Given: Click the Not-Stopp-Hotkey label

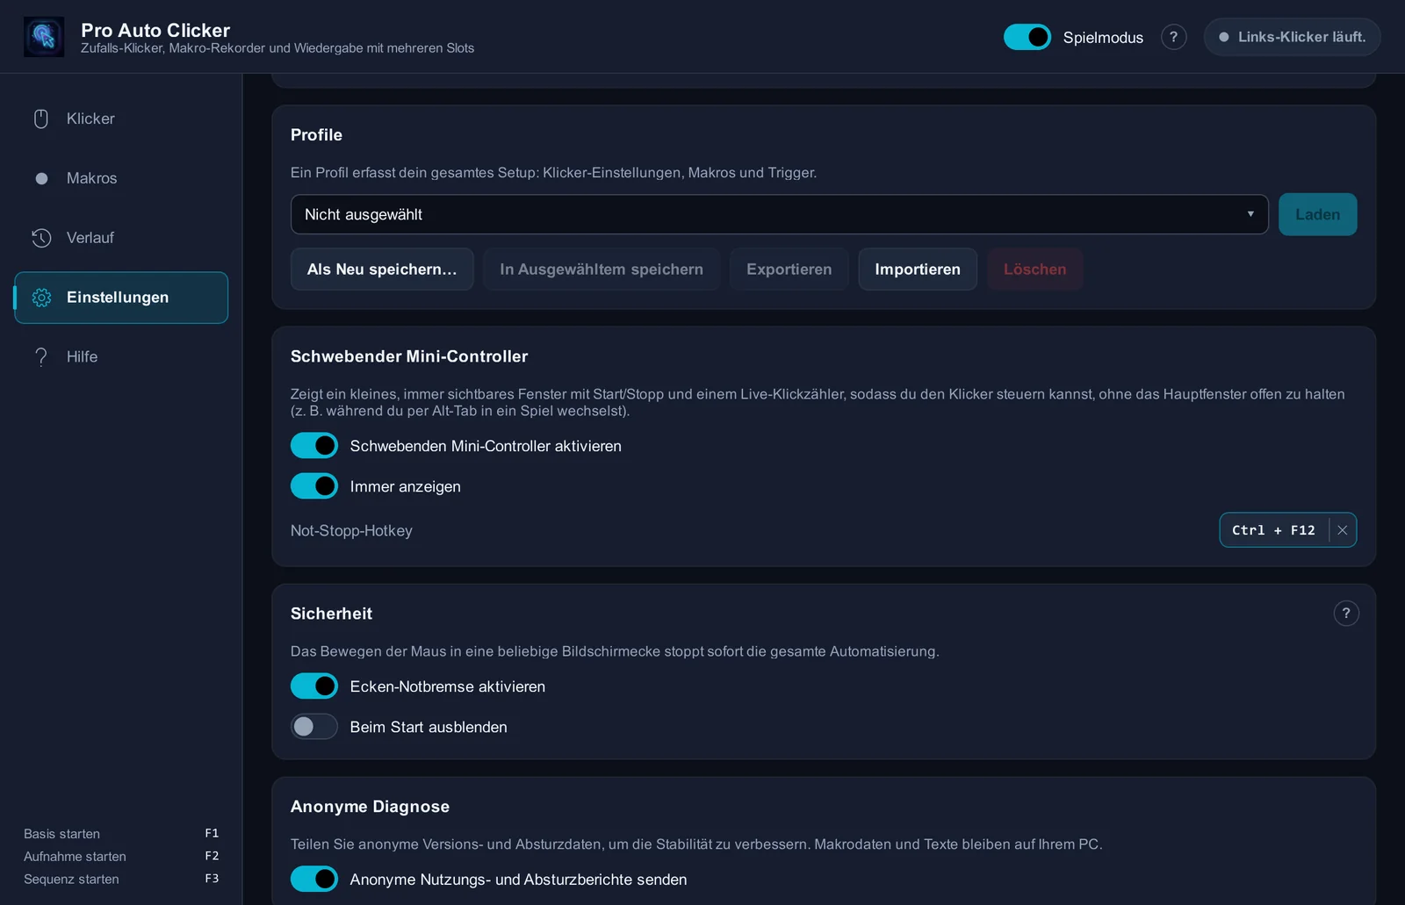Looking at the screenshot, I should pyautogui.click(x=351, y=530).
